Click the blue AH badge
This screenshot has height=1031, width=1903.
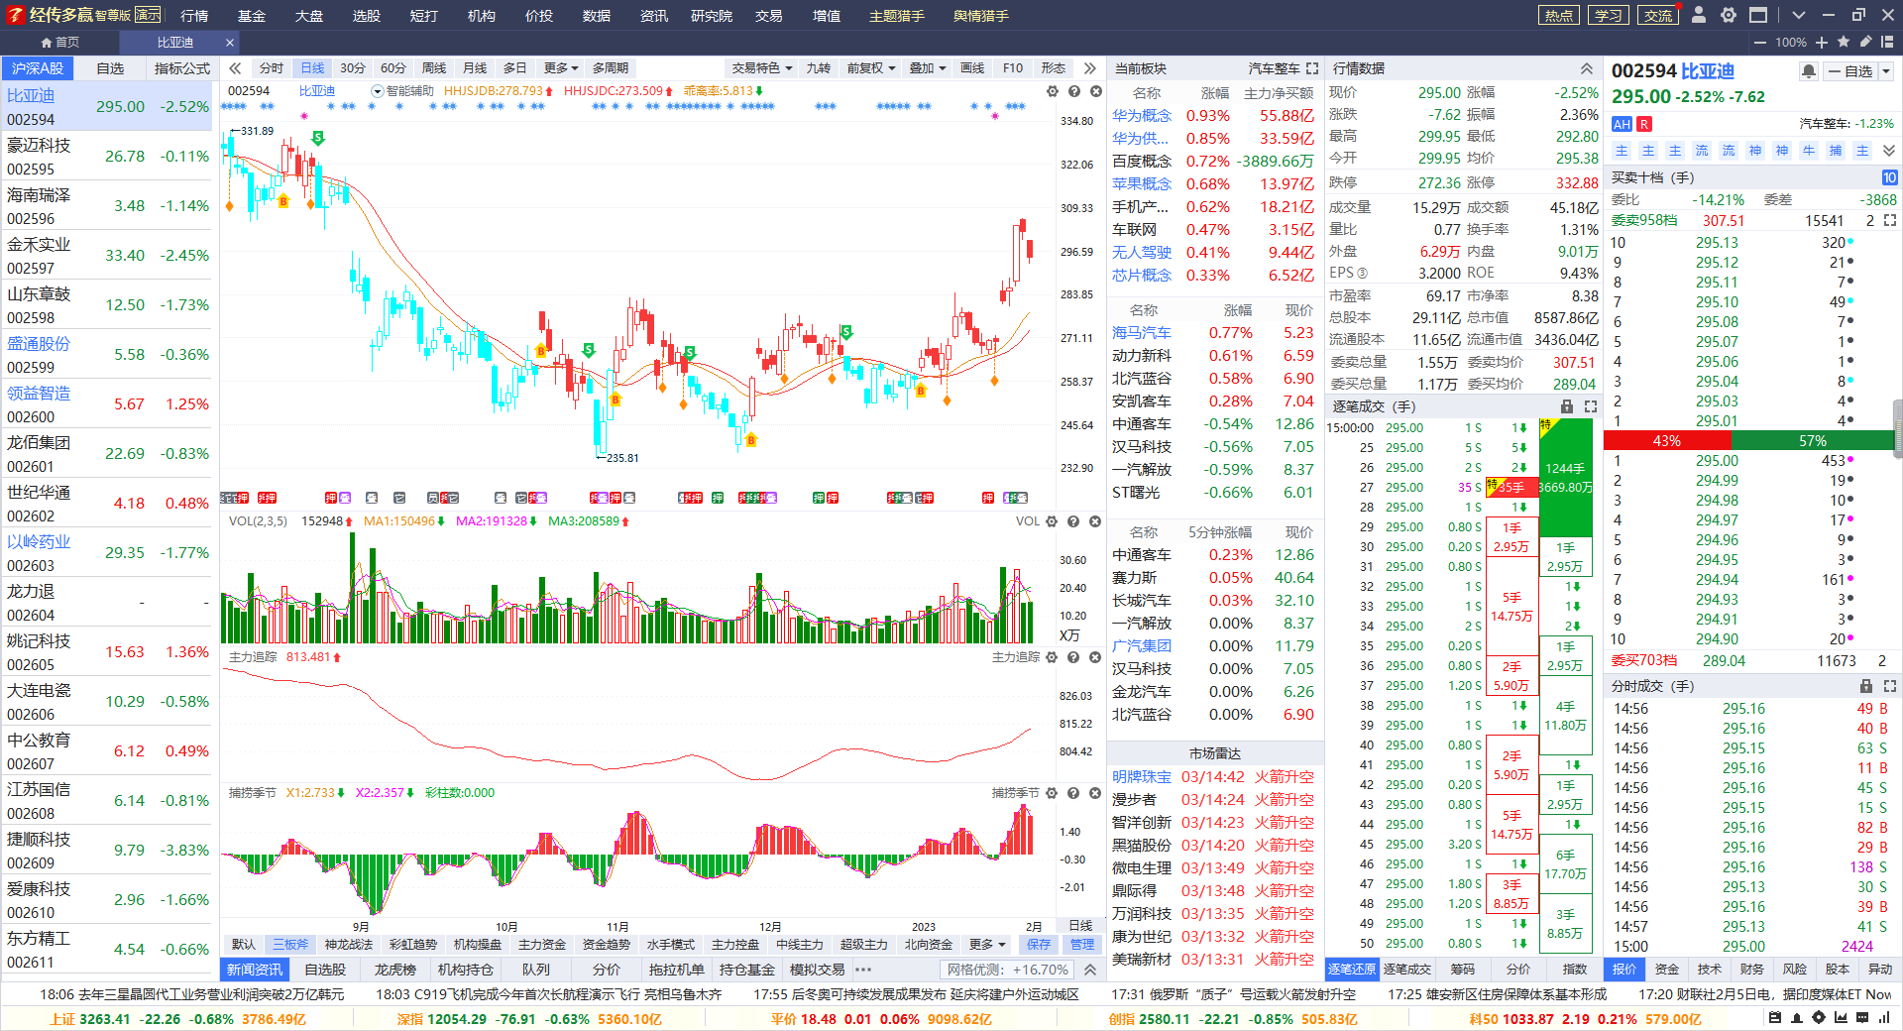(1622, 124)
